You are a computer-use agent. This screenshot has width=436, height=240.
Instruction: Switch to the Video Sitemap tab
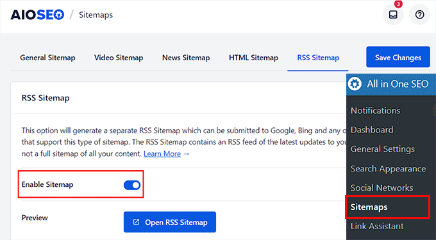click(119, 58)
